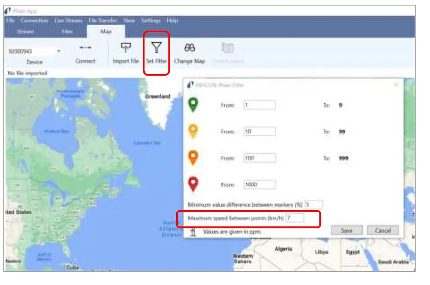Open the Live Stream menu
This screenshot has width=430, height=285.
tap(68, 21)
